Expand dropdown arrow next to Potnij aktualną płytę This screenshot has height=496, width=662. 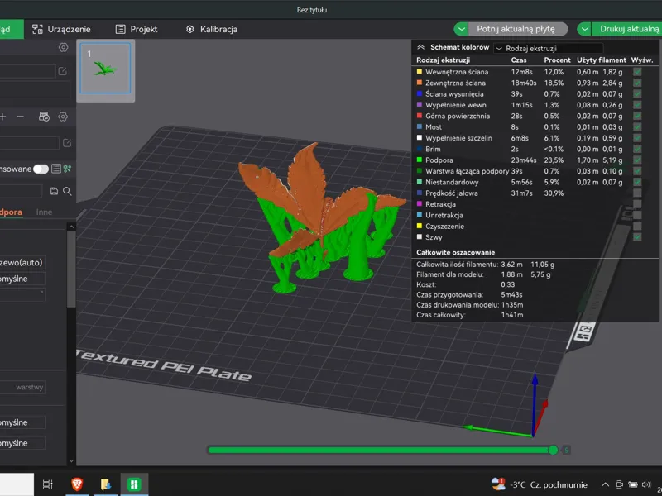coord(461,29)
